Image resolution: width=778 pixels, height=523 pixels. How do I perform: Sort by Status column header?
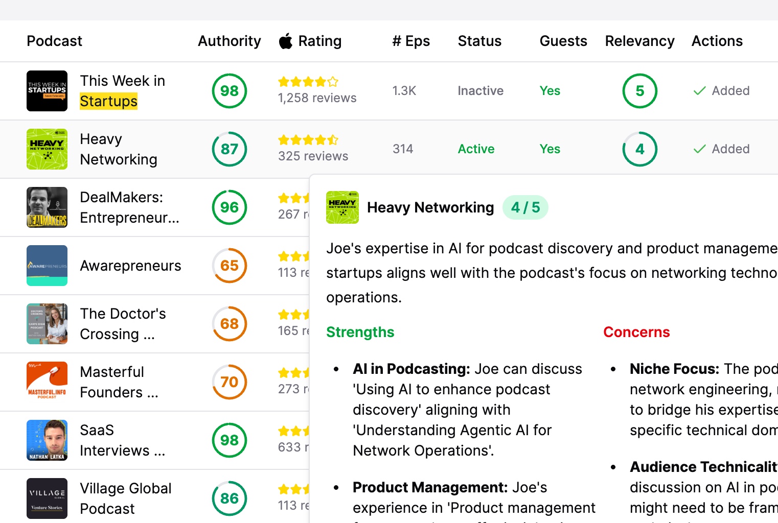click(479, 41)
